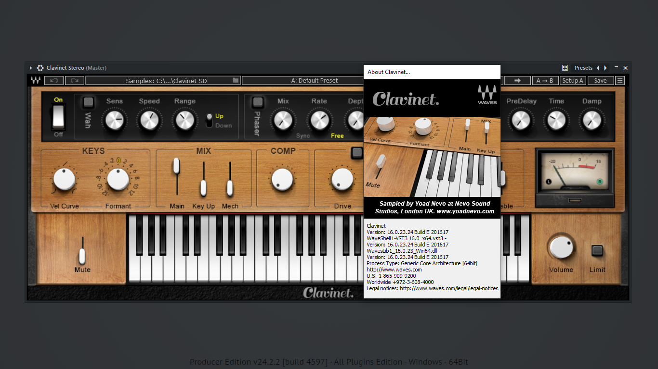Click the Save button
Screen dimensions: 658x369
tap(600, 81)
